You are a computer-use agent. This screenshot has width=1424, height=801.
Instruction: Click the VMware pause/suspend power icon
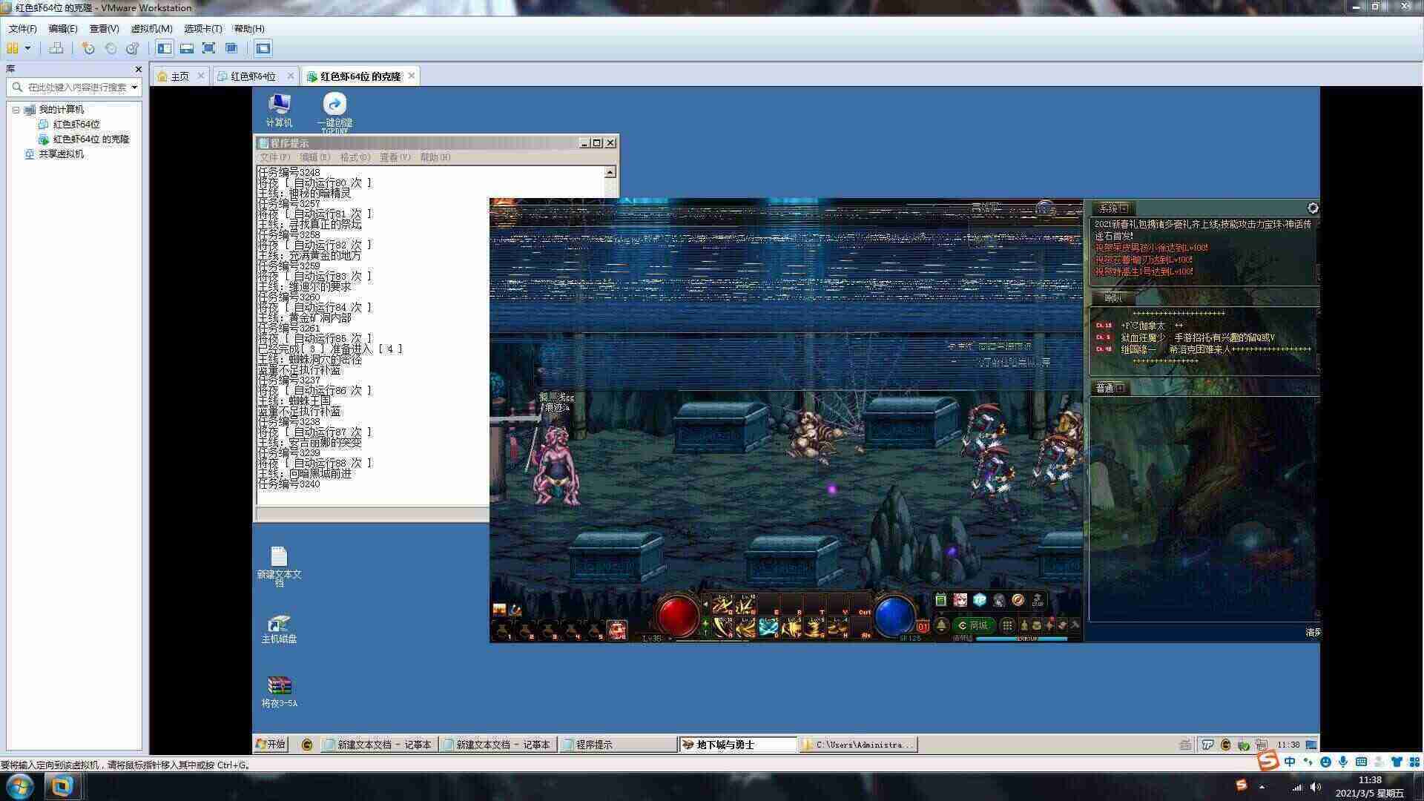pyautogui.click(x=12, y=48)
